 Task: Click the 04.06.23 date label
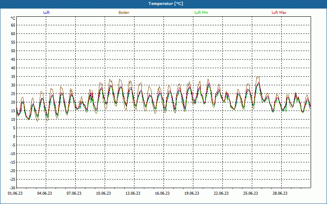pyautogui.click(x=45, y=193)
